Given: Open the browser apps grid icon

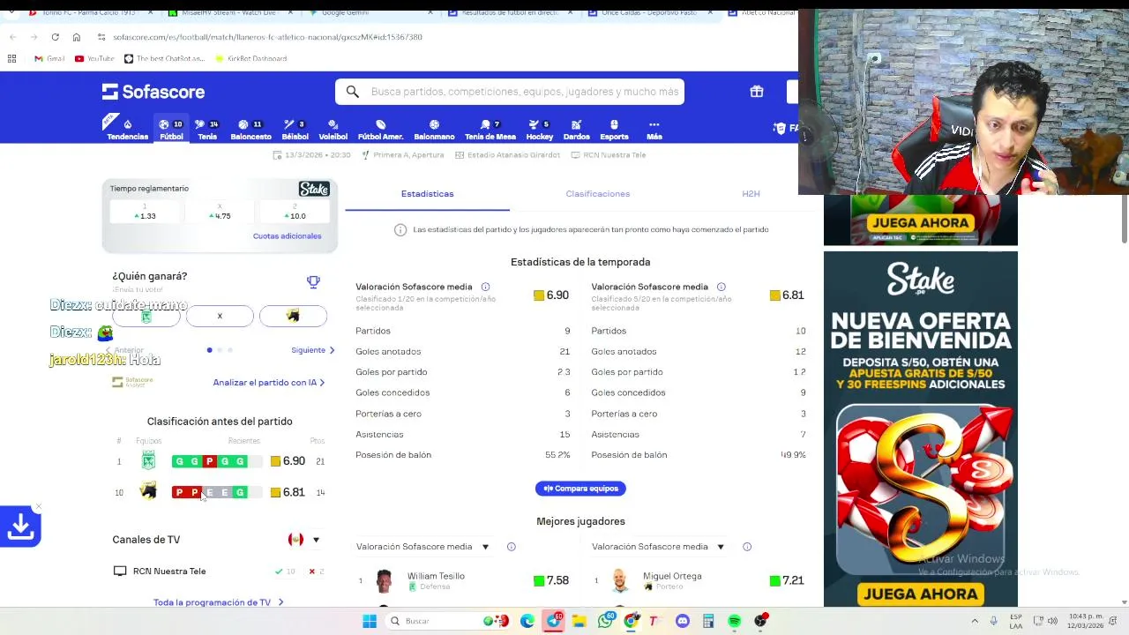Looking at the screenshot, I should point(11,58).
